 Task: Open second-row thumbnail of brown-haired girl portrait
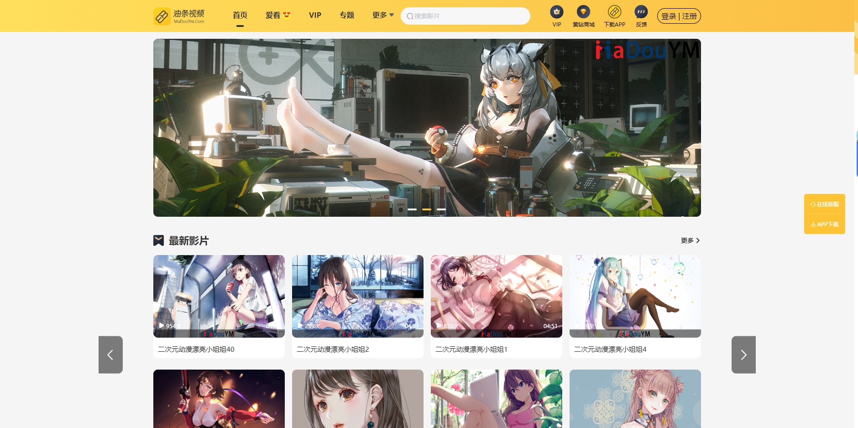coord(358,399)
